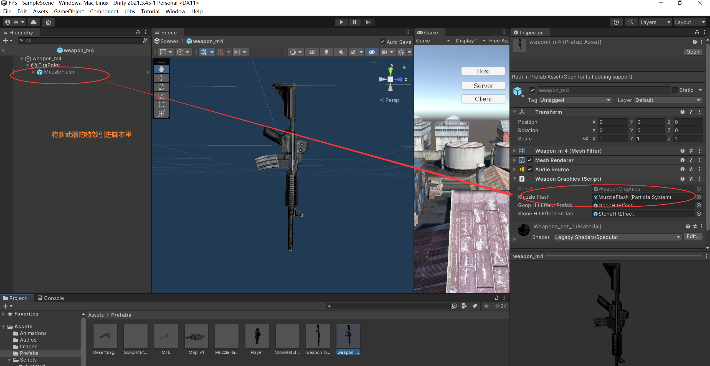
Task: Open the Layer Default dropdown
Action: click(668, 100)
